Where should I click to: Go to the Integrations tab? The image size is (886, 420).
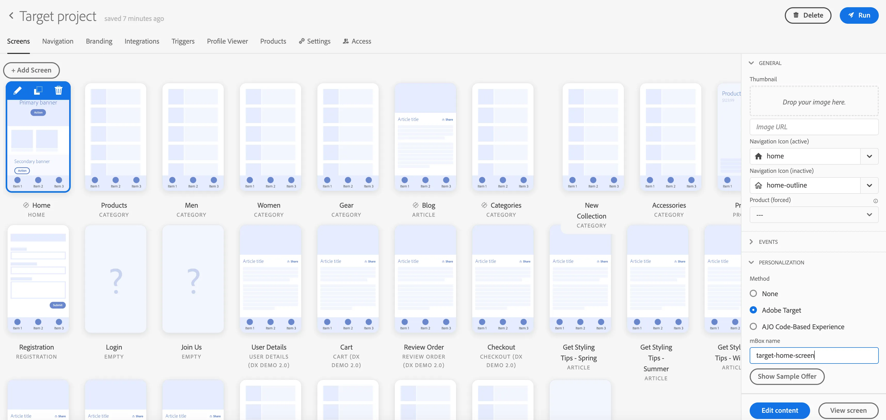(142, 41)
